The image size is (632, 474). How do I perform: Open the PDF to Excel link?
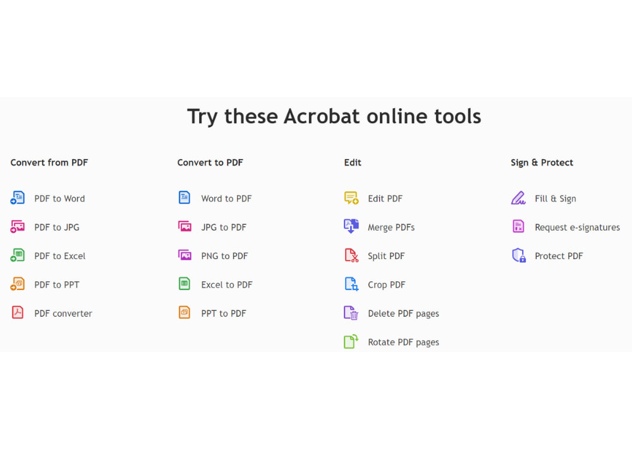pyautogui.click(x=59, y=256)
